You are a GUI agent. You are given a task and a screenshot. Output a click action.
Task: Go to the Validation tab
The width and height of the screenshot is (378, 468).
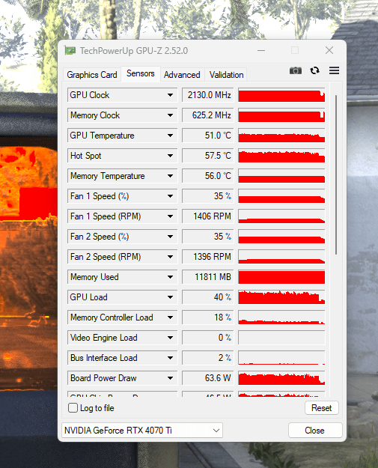coord(227,75)
